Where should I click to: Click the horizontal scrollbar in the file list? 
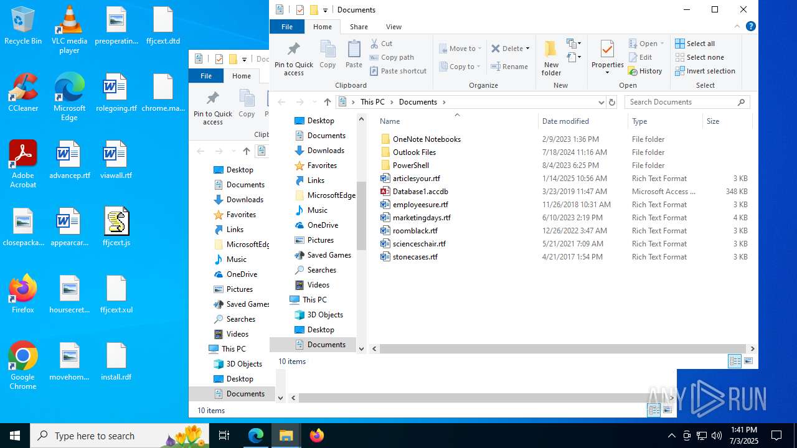(563, 349)
